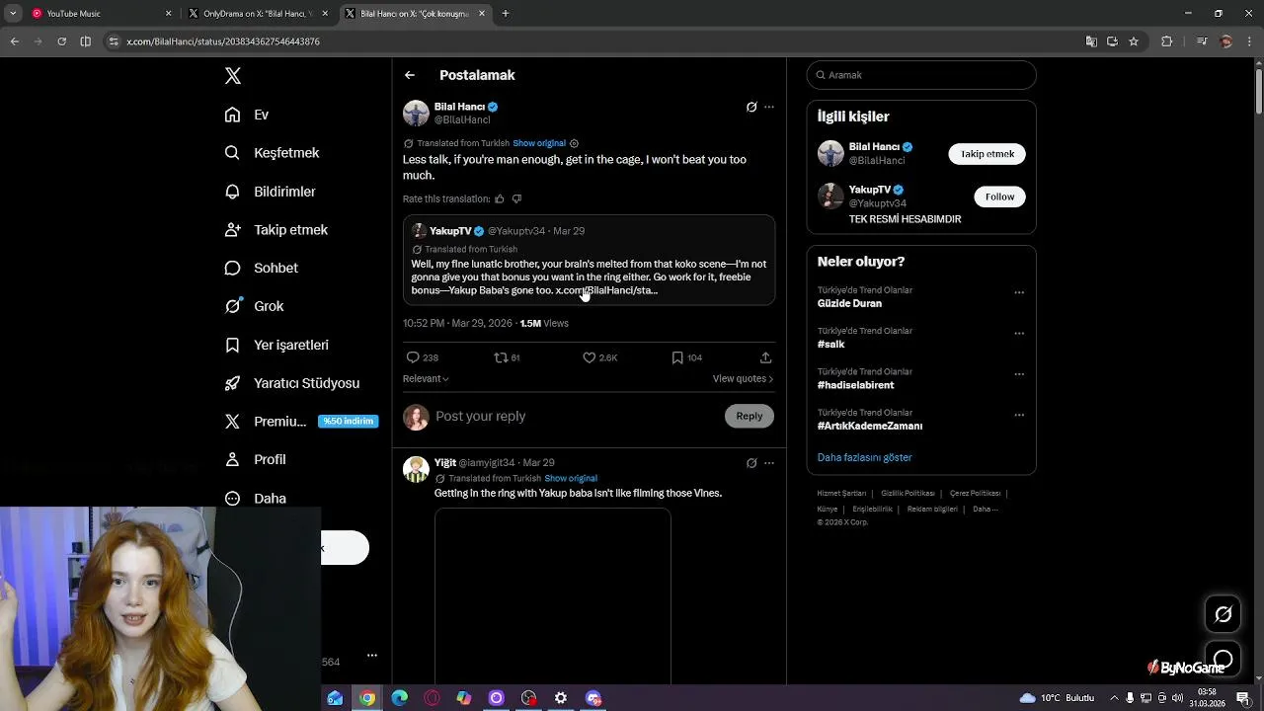Click Grok icon on Yiğit reply

[751, 462]
